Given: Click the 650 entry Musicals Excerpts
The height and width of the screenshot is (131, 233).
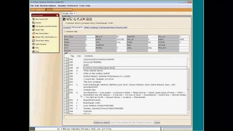Looking at the screenshot, I should [92, 100].
